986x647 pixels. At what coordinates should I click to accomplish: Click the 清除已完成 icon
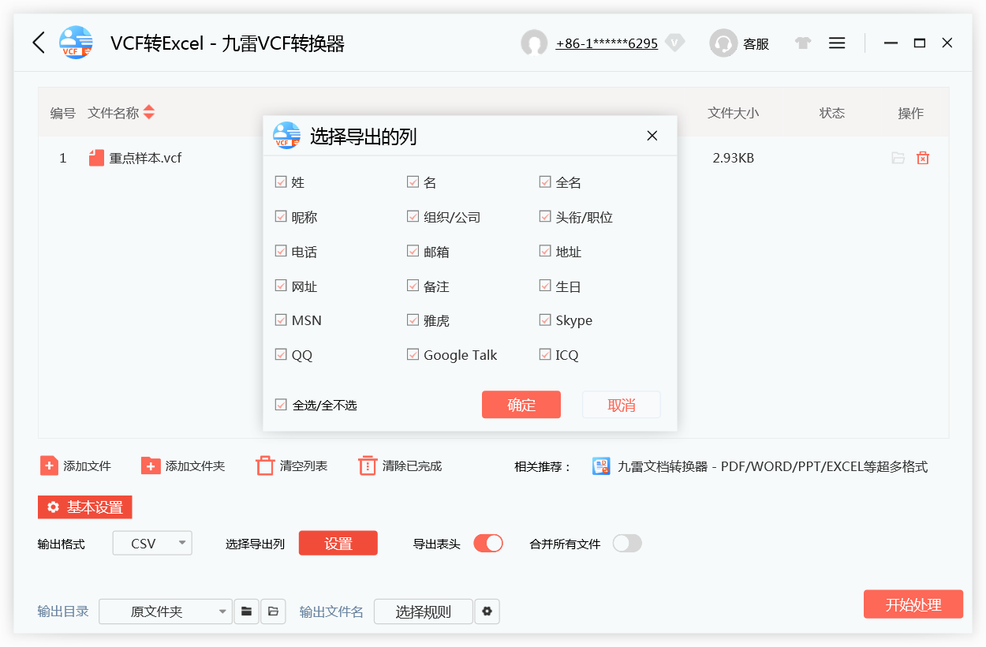pos(367,466)
